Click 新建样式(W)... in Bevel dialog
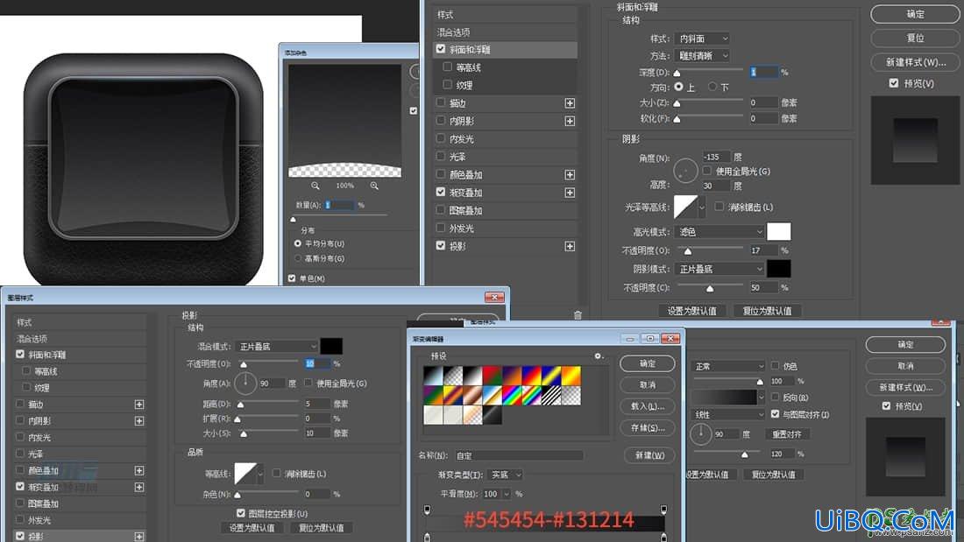964x542 pixels. 916,62
